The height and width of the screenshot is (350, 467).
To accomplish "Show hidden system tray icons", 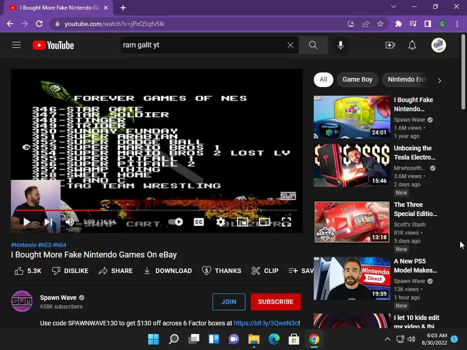I will [x=388, y=339].
